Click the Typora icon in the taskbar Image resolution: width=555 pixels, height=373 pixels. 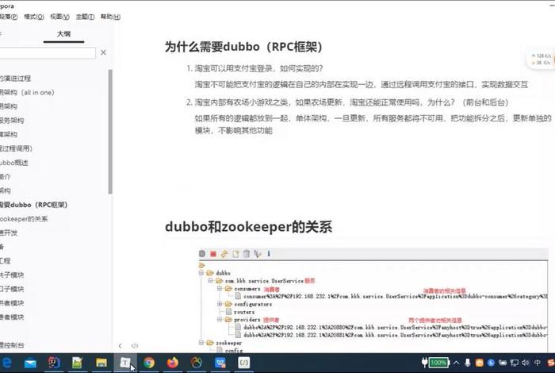pyautogui.click(x=124, y=363)
